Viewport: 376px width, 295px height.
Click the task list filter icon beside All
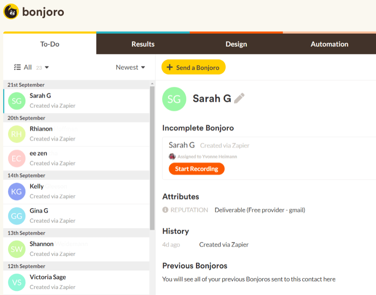(x=17, y=67)
